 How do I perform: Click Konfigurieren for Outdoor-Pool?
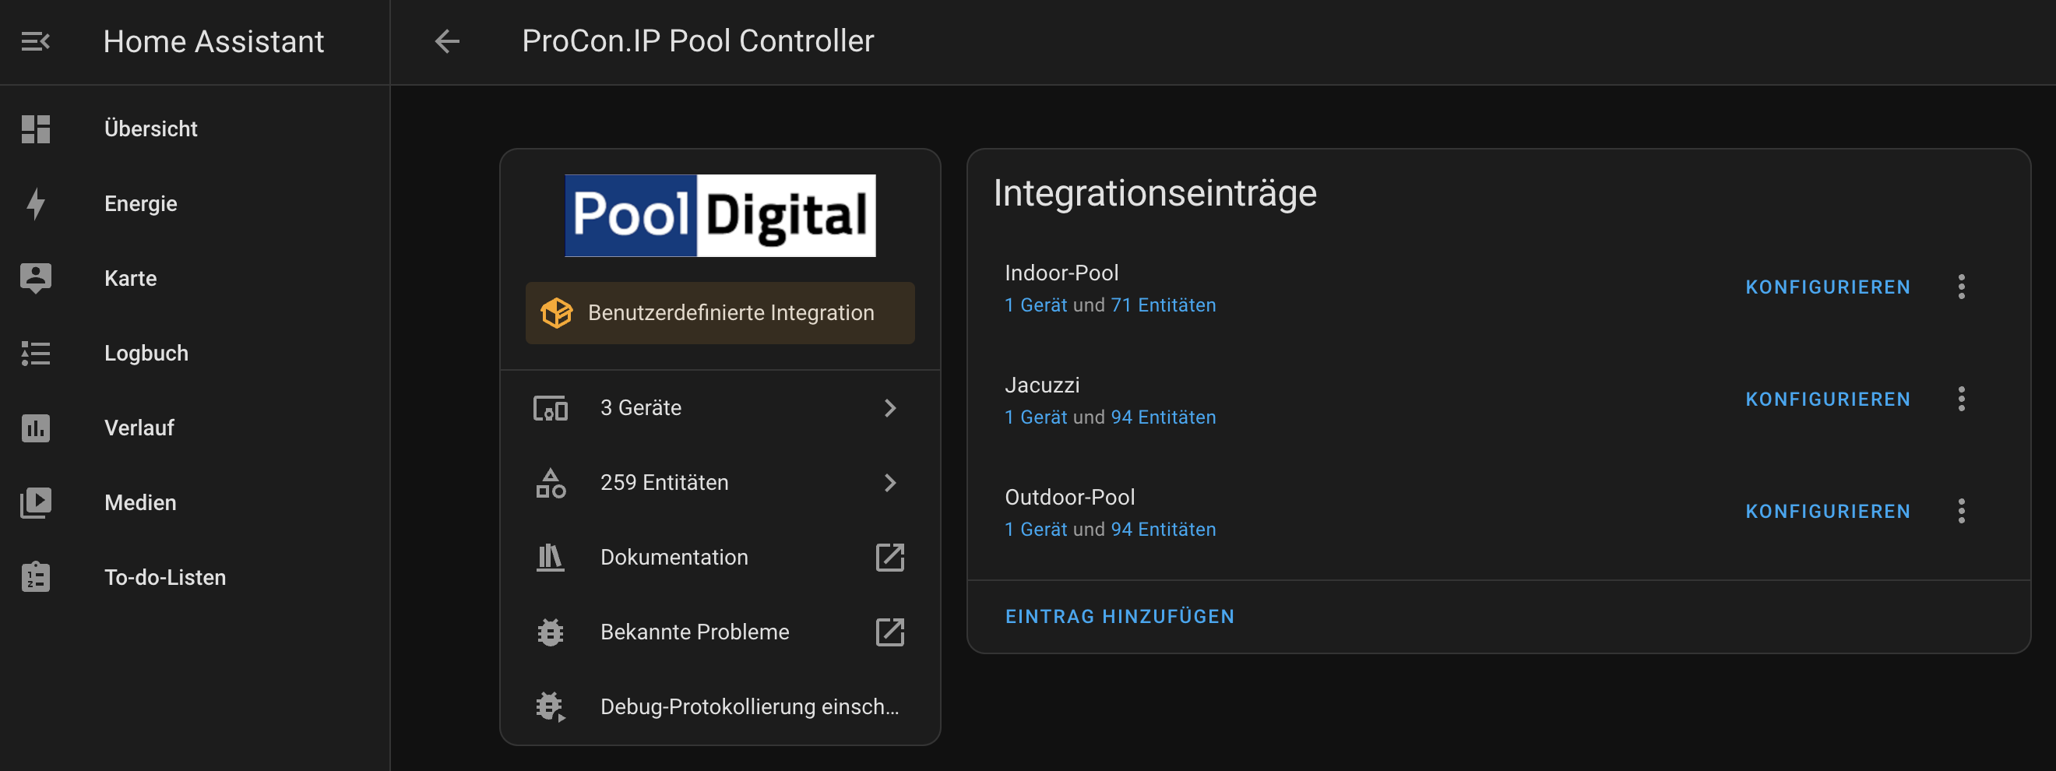1828,512
